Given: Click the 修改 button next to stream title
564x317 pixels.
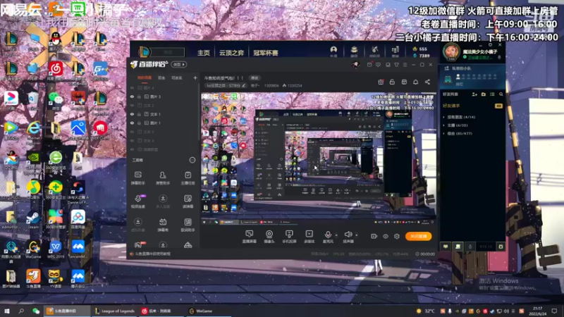Looking at the screenshot, I should pyautogui.click(x=255, y=77).
